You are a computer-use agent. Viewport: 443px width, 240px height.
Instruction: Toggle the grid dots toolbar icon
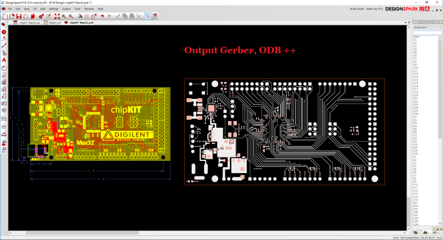click(87, 17)
